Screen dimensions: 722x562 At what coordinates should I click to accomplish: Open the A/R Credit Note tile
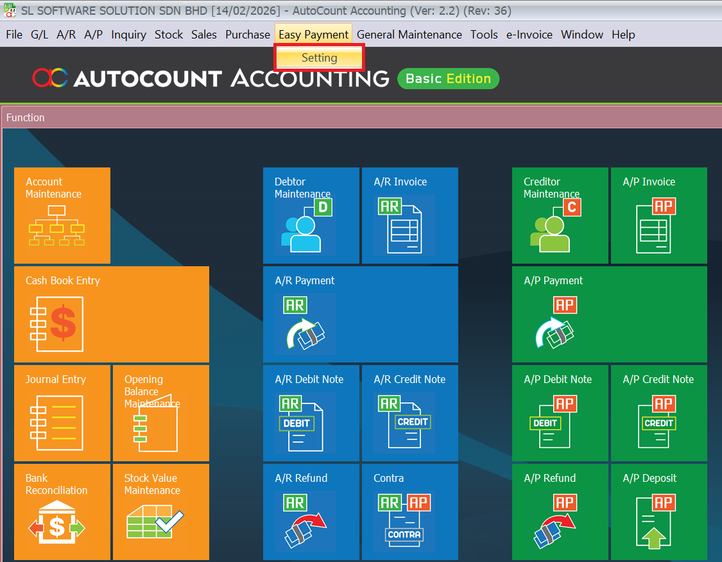click(410, 413)
